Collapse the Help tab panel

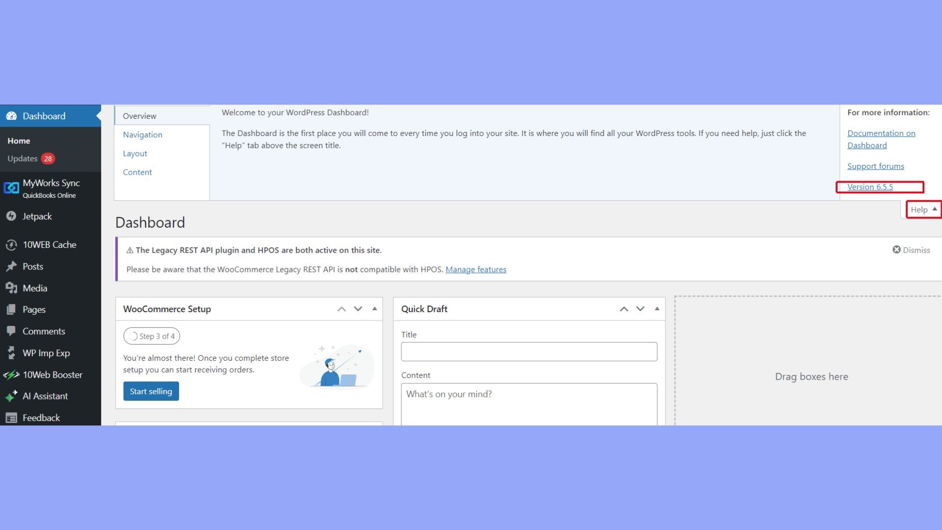click(x=923, y=210)
